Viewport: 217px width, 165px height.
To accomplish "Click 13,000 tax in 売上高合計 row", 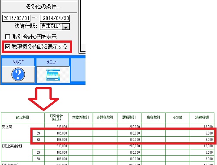I will click(208, 146).
